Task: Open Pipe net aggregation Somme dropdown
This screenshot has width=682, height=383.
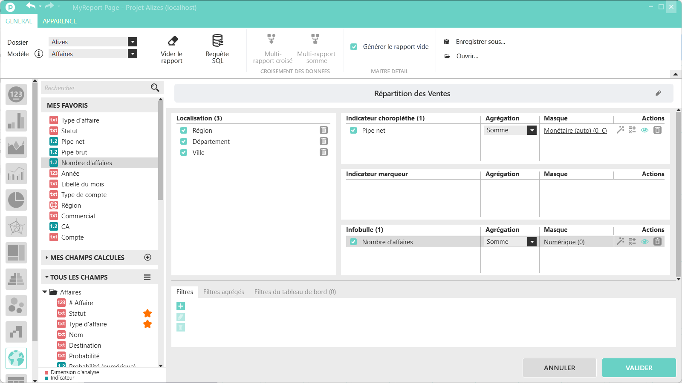Action: (532, 130)
